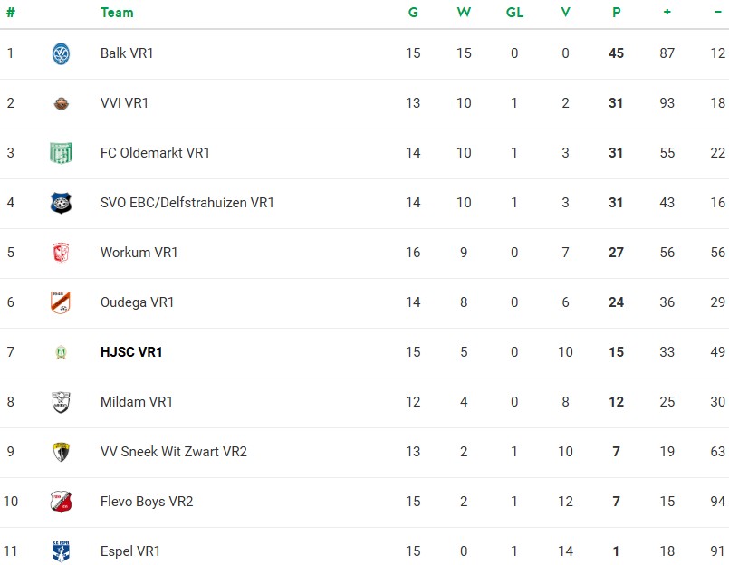729x565 pixels.
Task: Click the Team column header
Action: tap(117, 13)
